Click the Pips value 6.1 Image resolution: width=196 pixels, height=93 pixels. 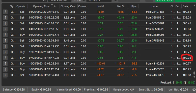[134, 46]
